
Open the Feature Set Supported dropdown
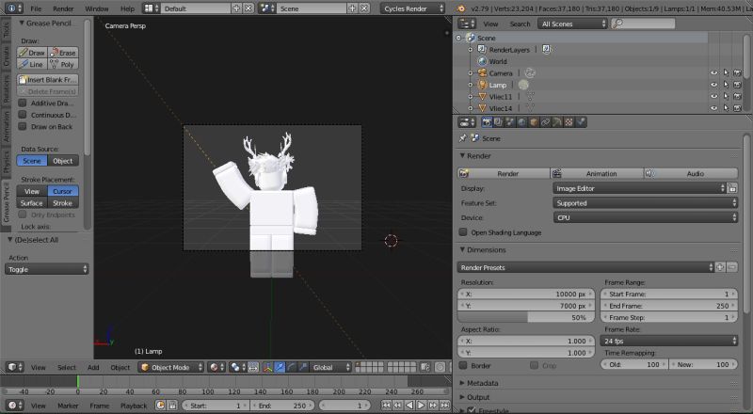pyautogui.click(x=645, y=203)
